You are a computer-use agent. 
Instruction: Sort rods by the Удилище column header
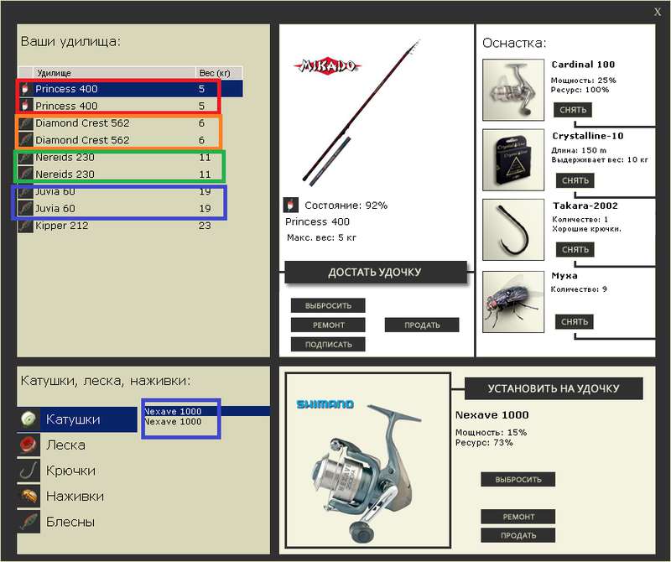114,73
